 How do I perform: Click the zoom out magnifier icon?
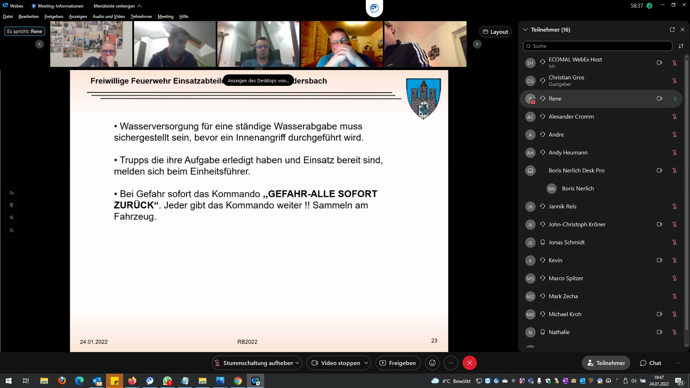(11, 231)
